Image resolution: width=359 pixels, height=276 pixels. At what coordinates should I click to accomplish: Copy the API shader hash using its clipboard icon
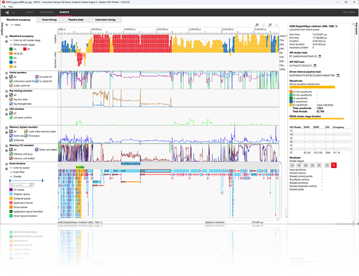[x=320, y=57]
